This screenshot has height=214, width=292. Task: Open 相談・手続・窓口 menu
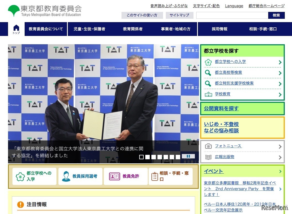click(x=263, y=29)
